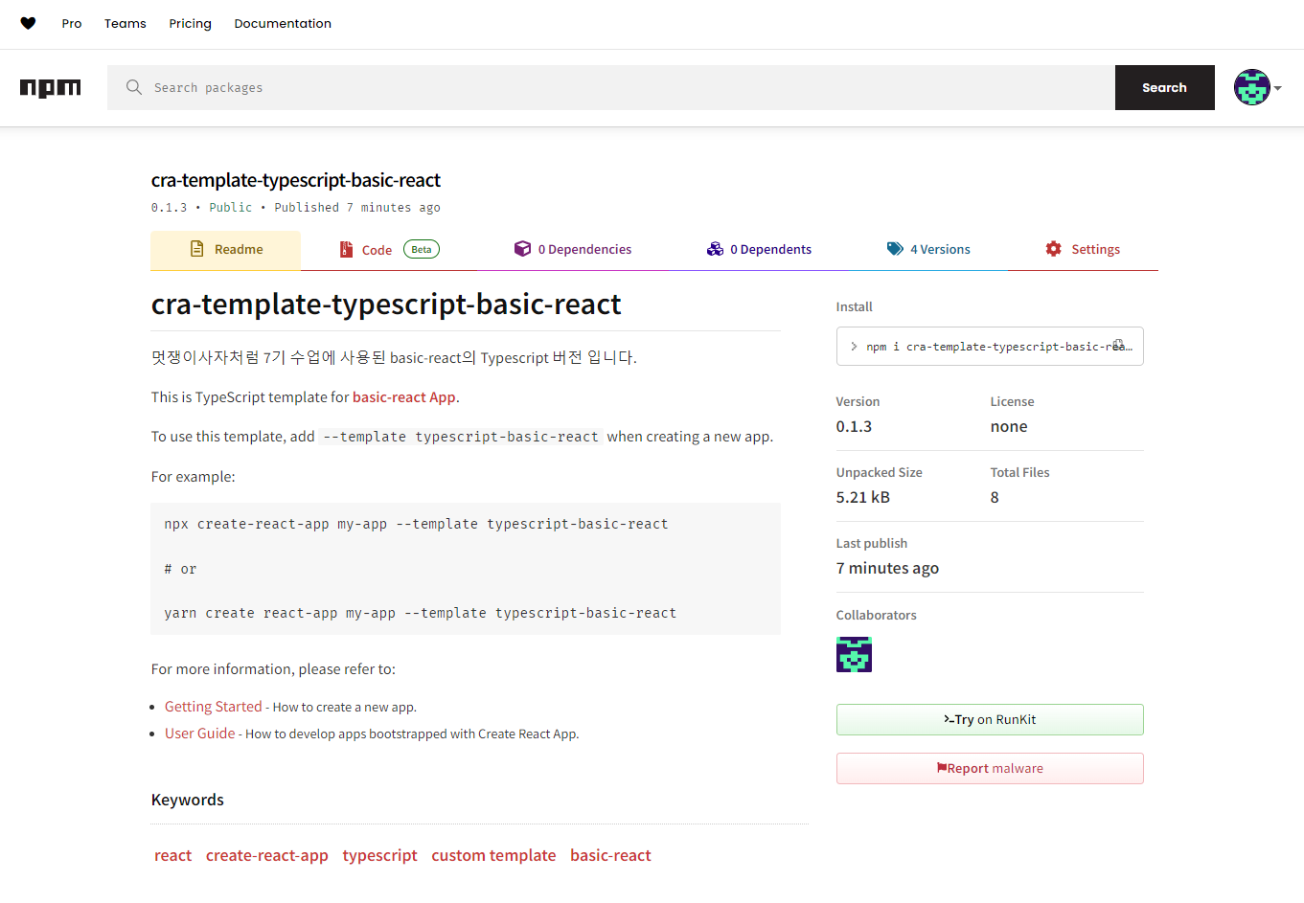Click the collaborator avatar thumbnail
1304x903 pixels.
click(854, 655)
